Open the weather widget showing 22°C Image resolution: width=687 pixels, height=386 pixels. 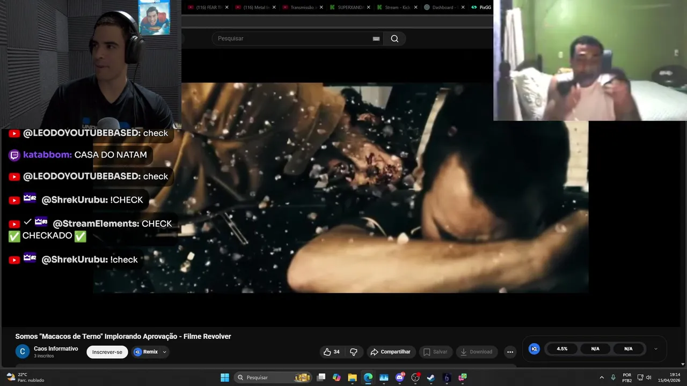coord(25,377)
